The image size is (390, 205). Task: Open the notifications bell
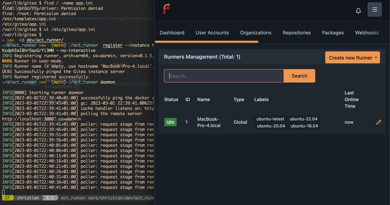(x=358, y=10)
